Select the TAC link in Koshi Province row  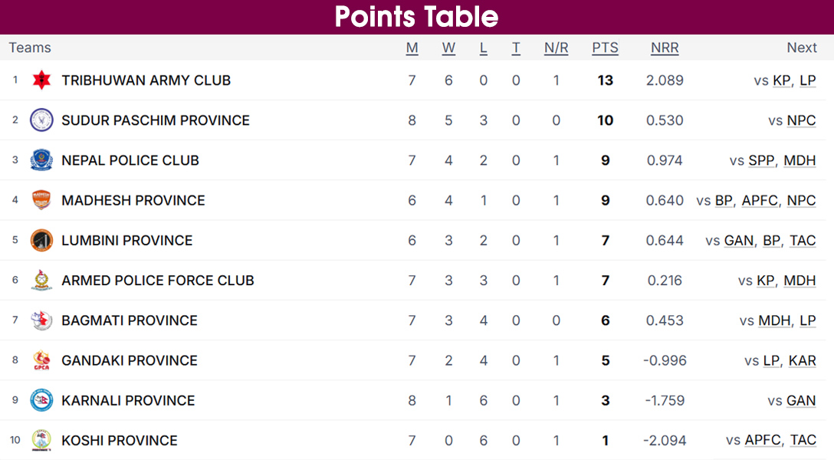tap(803, 440)
